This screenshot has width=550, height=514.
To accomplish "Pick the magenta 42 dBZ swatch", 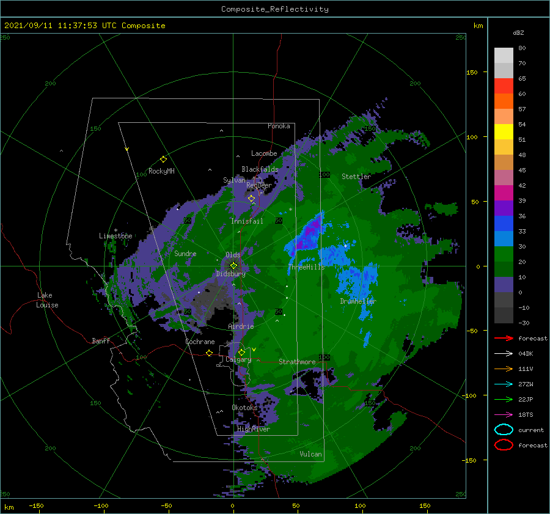I will click(504, 193).
